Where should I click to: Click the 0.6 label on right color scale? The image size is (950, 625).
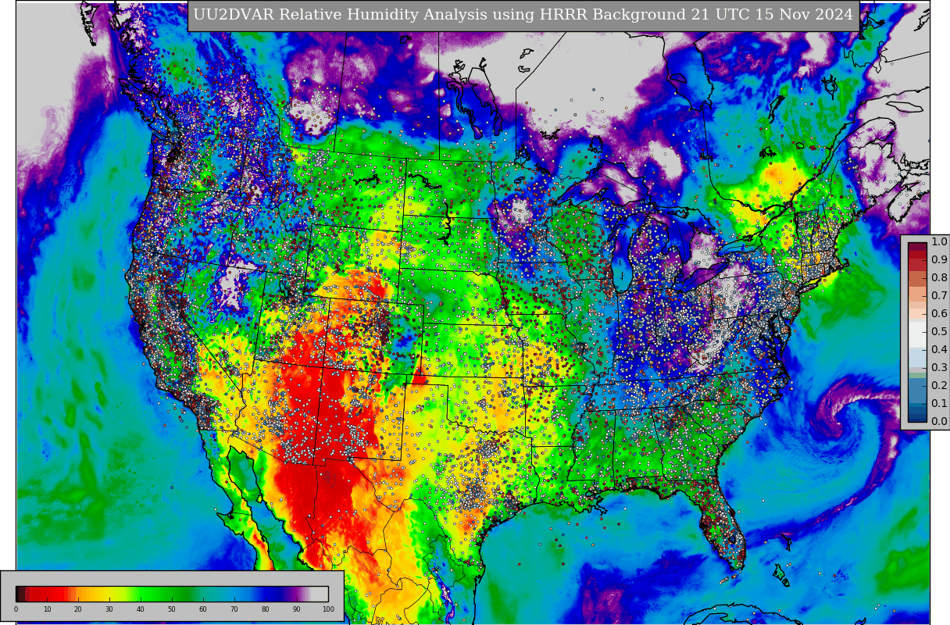click(939, 313)
